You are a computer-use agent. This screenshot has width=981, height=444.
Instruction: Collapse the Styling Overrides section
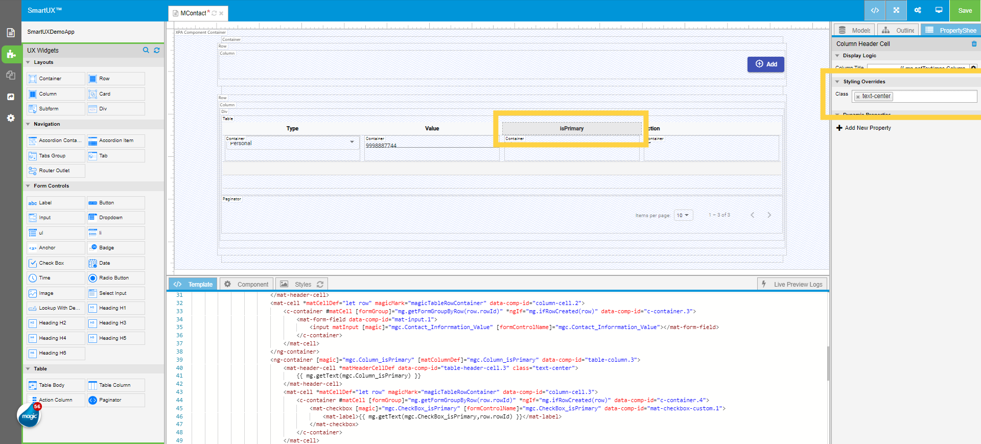837,82
